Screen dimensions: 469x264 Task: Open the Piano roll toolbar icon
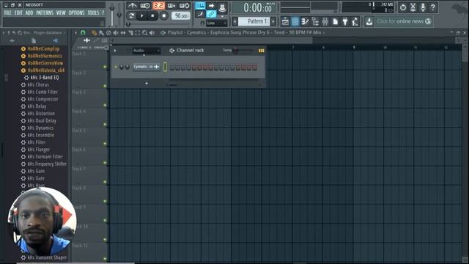click(x=305, y=21)
